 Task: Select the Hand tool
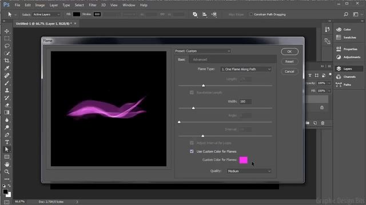coord(7,165)
